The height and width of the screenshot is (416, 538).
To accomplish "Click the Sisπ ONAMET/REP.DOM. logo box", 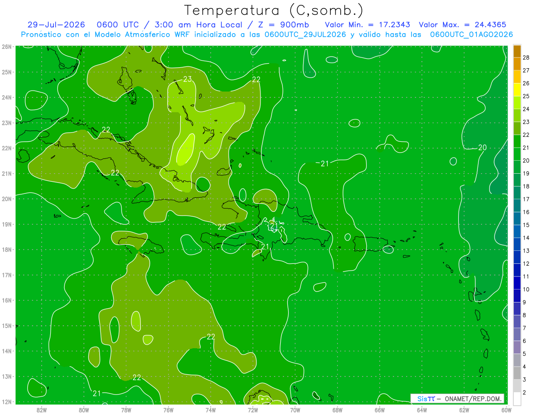I will [x=457, y=398].
